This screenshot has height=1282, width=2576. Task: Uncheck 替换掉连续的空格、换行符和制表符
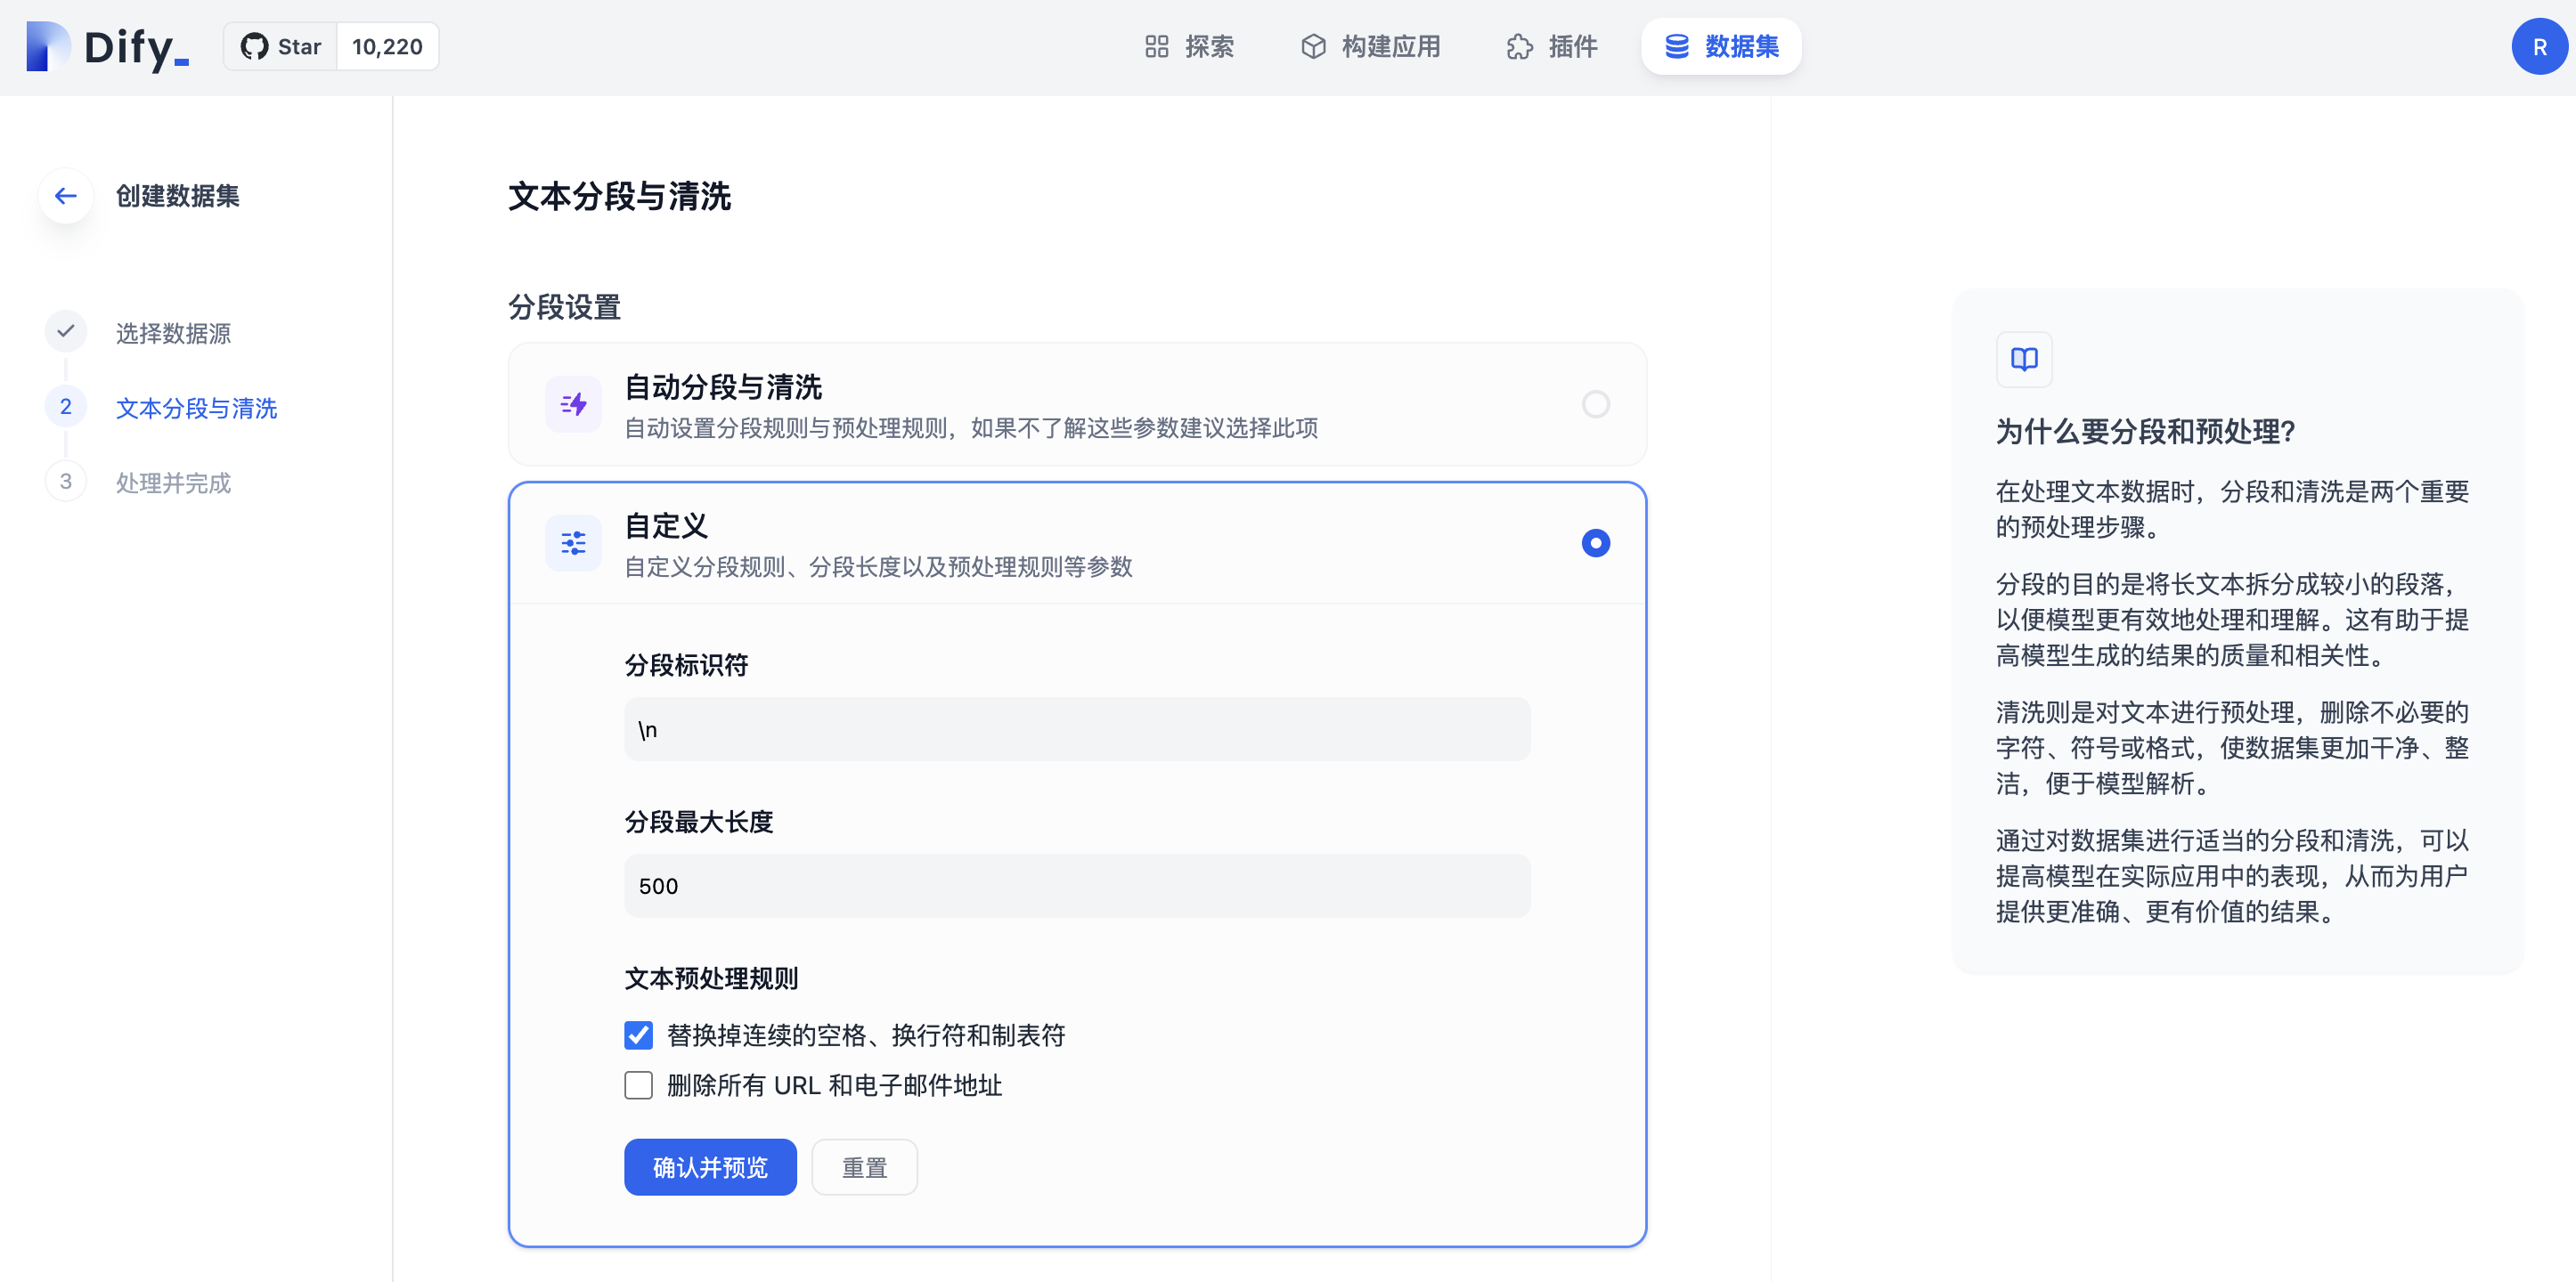[639, 1035]
